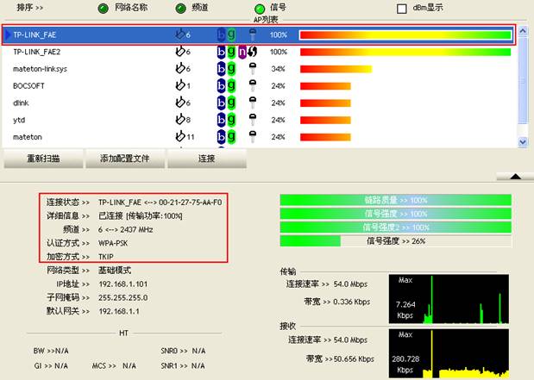This screenshot has height=380, width=534.
Task: Click the TP-LINK_FAE signal strength bar
Action: pyautogui.click(x=405, y=35)
